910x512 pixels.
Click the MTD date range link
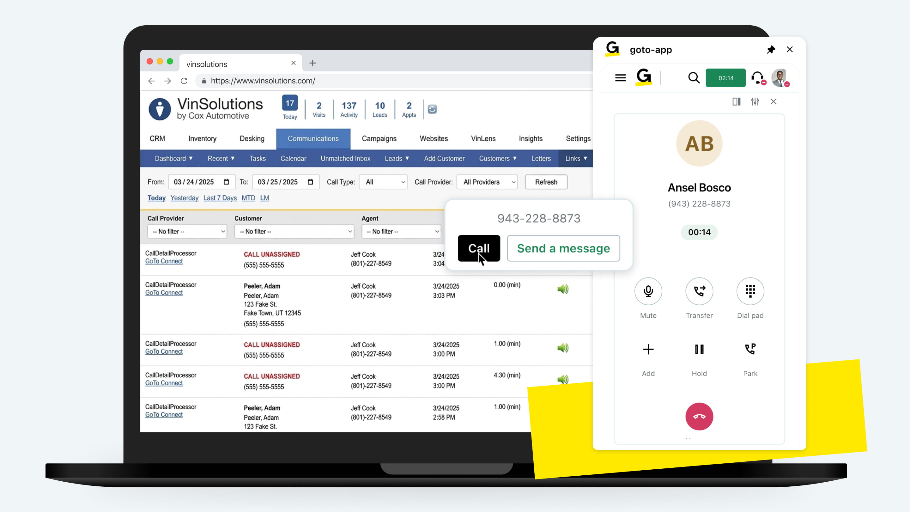(248, 198)
